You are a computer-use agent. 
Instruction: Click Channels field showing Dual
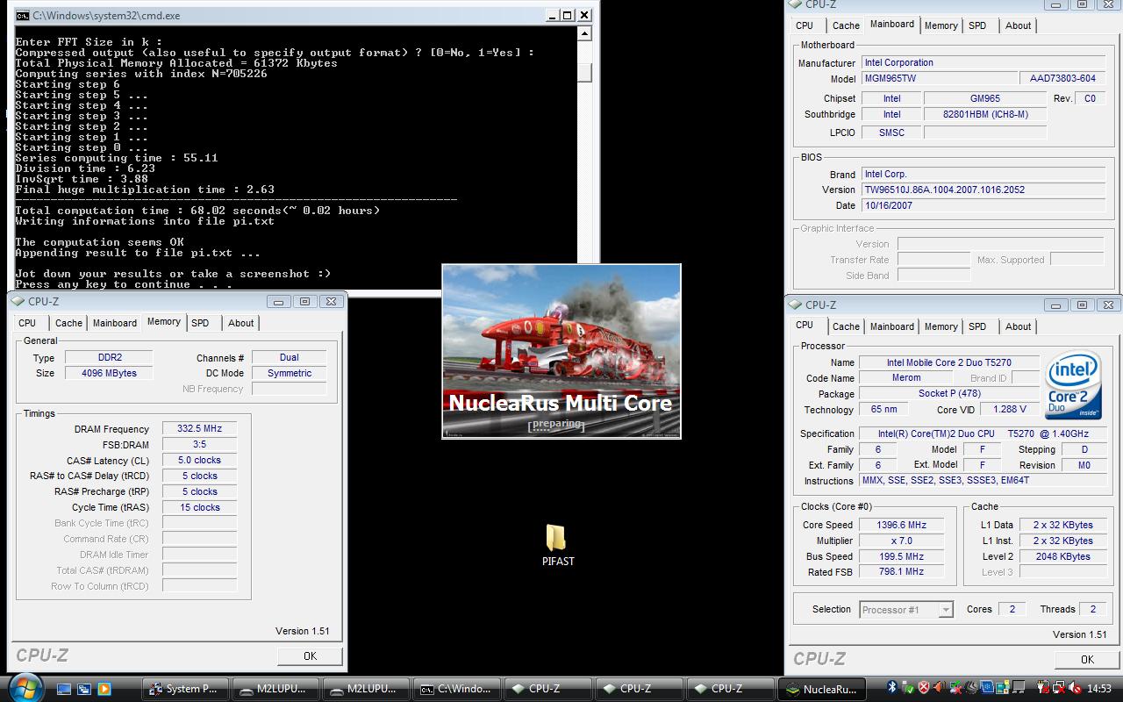coord(289,358)
